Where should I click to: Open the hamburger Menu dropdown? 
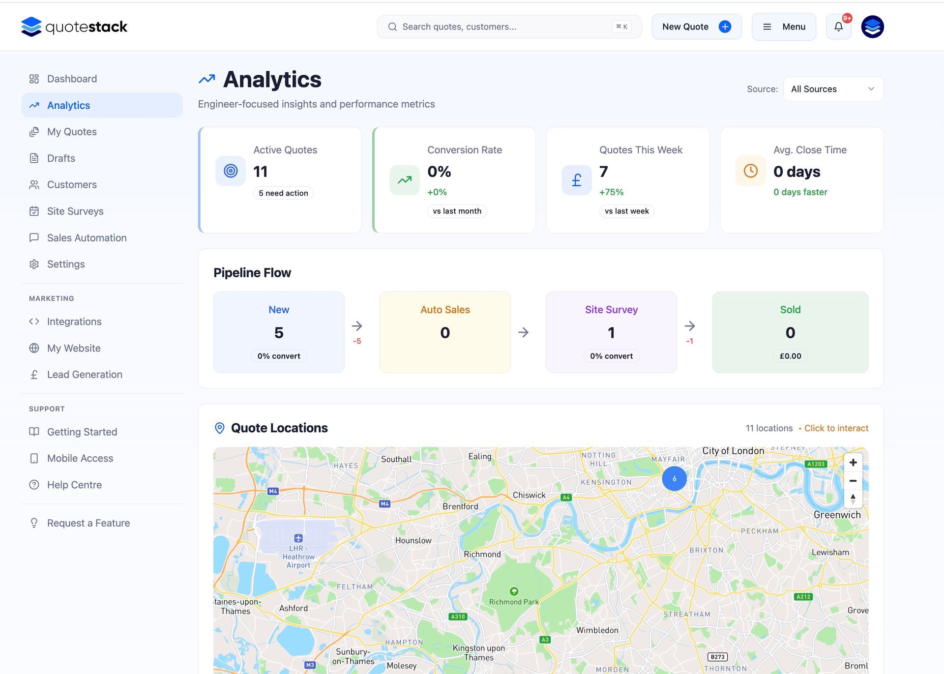click(x=784, y=27)
